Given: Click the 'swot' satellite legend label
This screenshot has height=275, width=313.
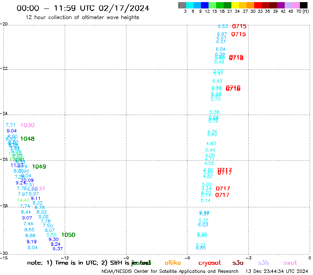Looking at the screenshot, I should (290, 263).
